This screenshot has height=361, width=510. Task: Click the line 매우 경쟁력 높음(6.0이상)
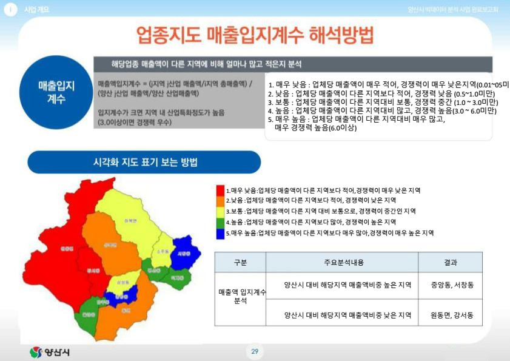[x=315, y=127]
